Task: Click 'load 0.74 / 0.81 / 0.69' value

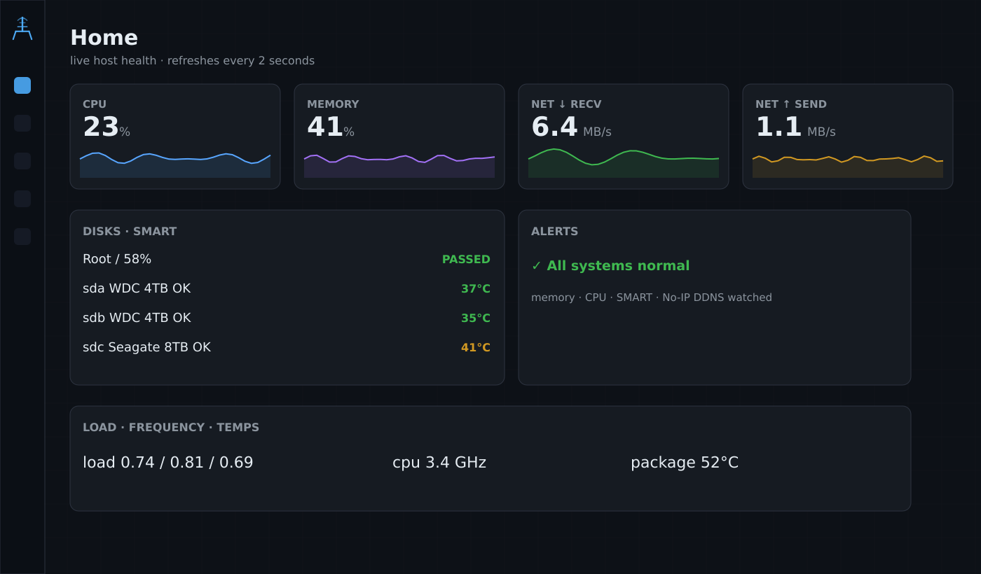Action: click(168, 463)
